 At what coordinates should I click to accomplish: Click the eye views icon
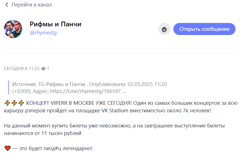(x=43, y=68)
